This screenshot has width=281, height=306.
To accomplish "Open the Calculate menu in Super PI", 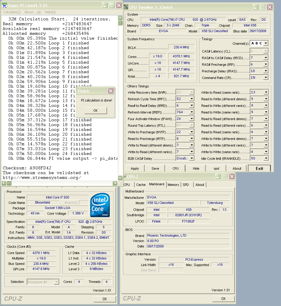I will click(12, 12).
